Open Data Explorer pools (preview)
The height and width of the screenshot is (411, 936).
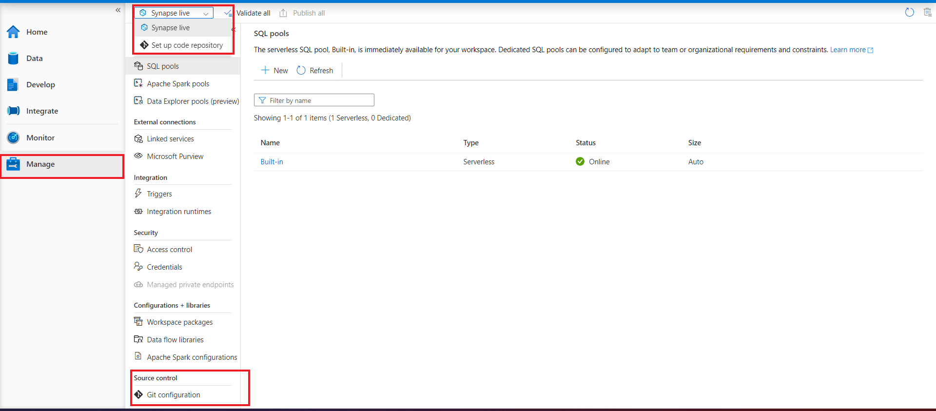[x=186, y=101]
